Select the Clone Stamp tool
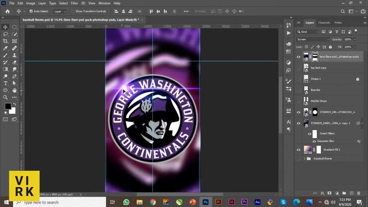Screen dimensions: 368x207 (x=14, y=55)
